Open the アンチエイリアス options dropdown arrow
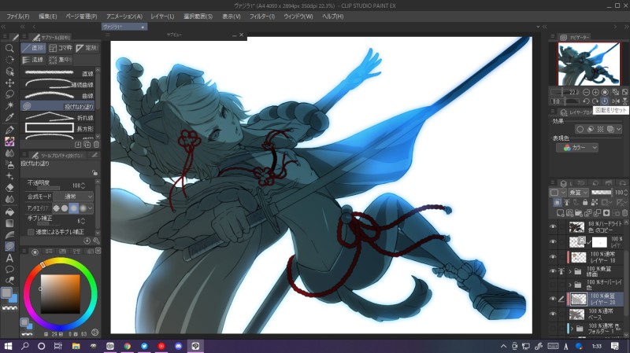 (x=90, y=208)
